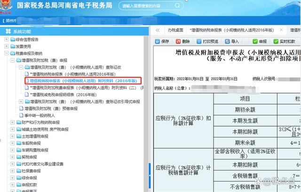
Task: Open 增值税纳税申报表 附列资料(2016年版) item
Action: click(84, 81)
